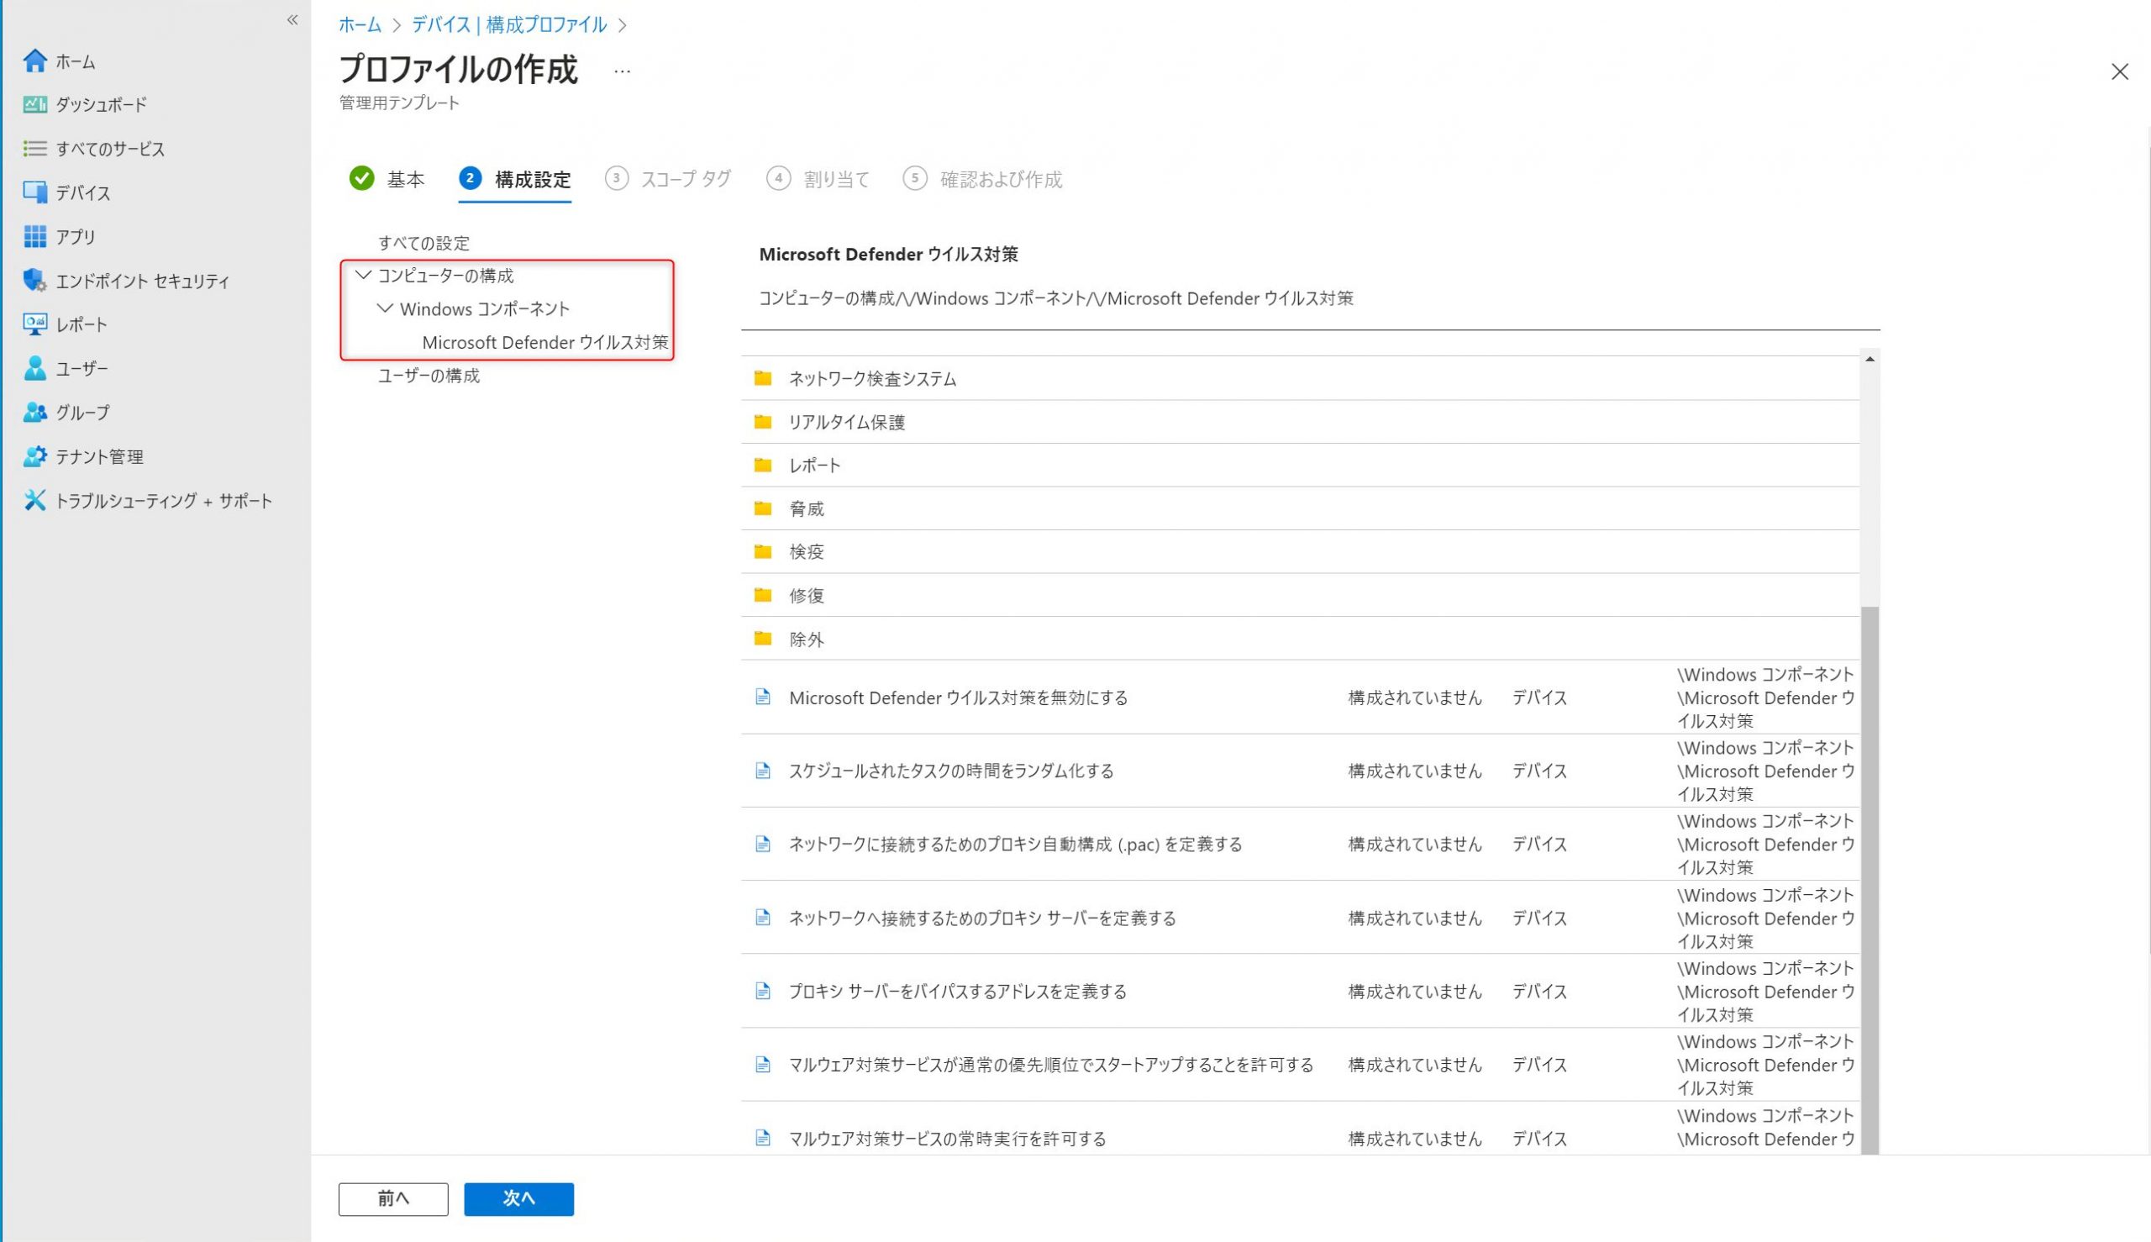This screenshot has height=1242, width=2151.
Task: Open the Dashboard sidebar icon
Action: click(x=35, y=105)
